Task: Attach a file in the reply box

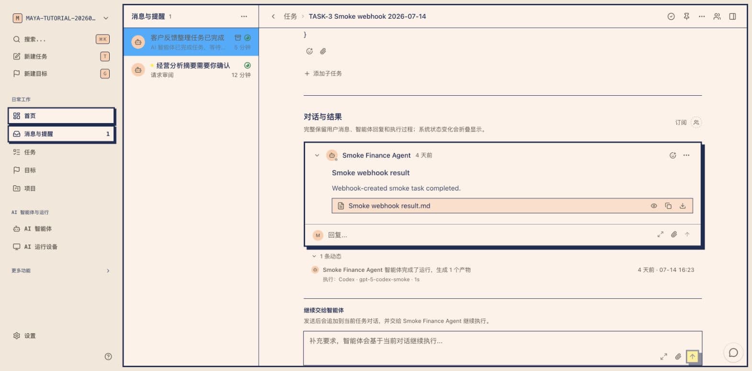Action: click(x=674, y=235)
